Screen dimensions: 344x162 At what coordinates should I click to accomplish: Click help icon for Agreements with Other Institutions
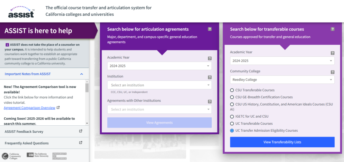[x=210, y=102]
